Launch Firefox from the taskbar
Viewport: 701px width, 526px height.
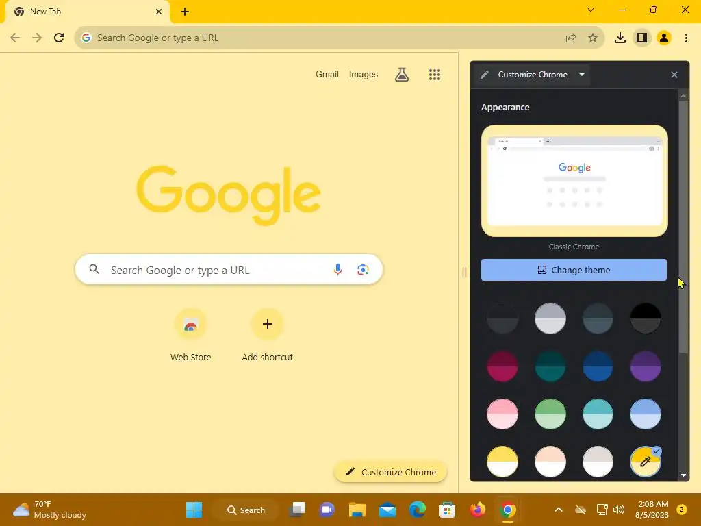click(x=477, y=510)
